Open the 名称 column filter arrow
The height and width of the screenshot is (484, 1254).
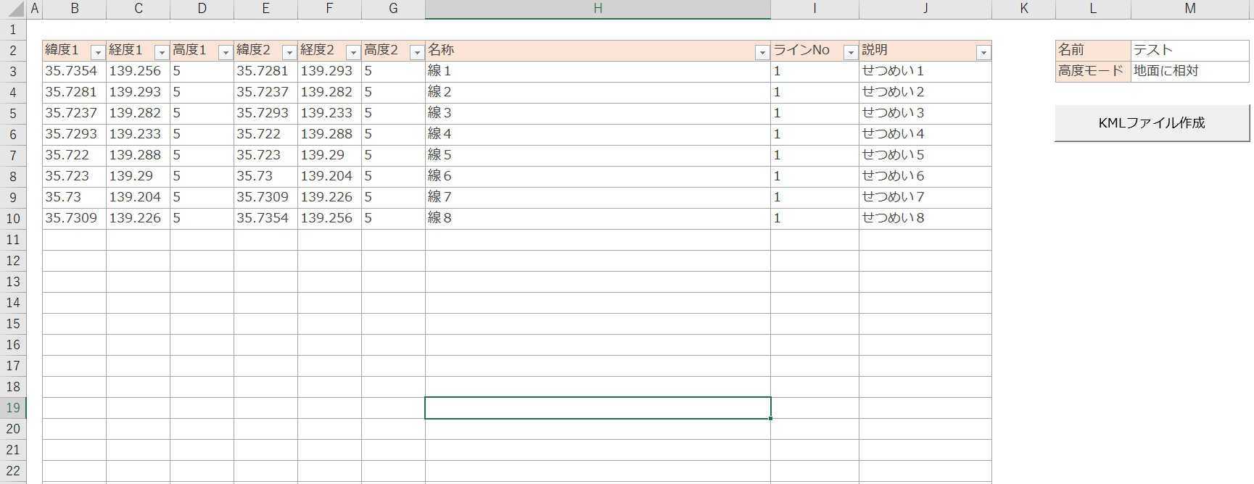pyautogui.click(x=762, y=52)
